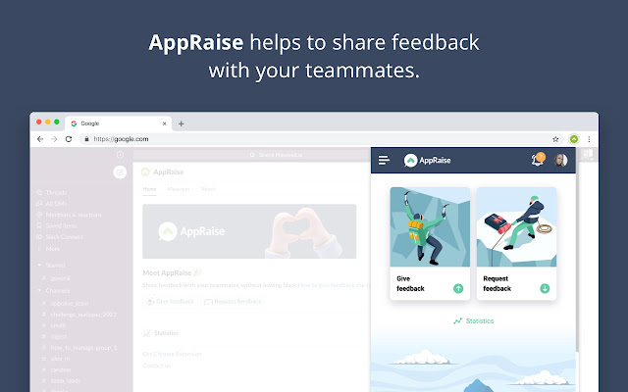Viewport: 628px width, 392px height.
Task: Select the how_to_manage_group_1 channel
Action: tap(79, 348)
